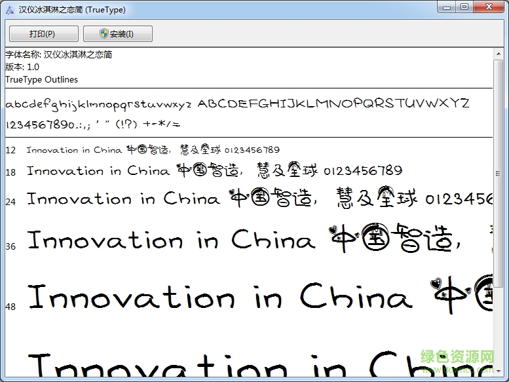The image size is (509, 382).
Task: Click the font viewer title bar icon
Action: point(10,10)
